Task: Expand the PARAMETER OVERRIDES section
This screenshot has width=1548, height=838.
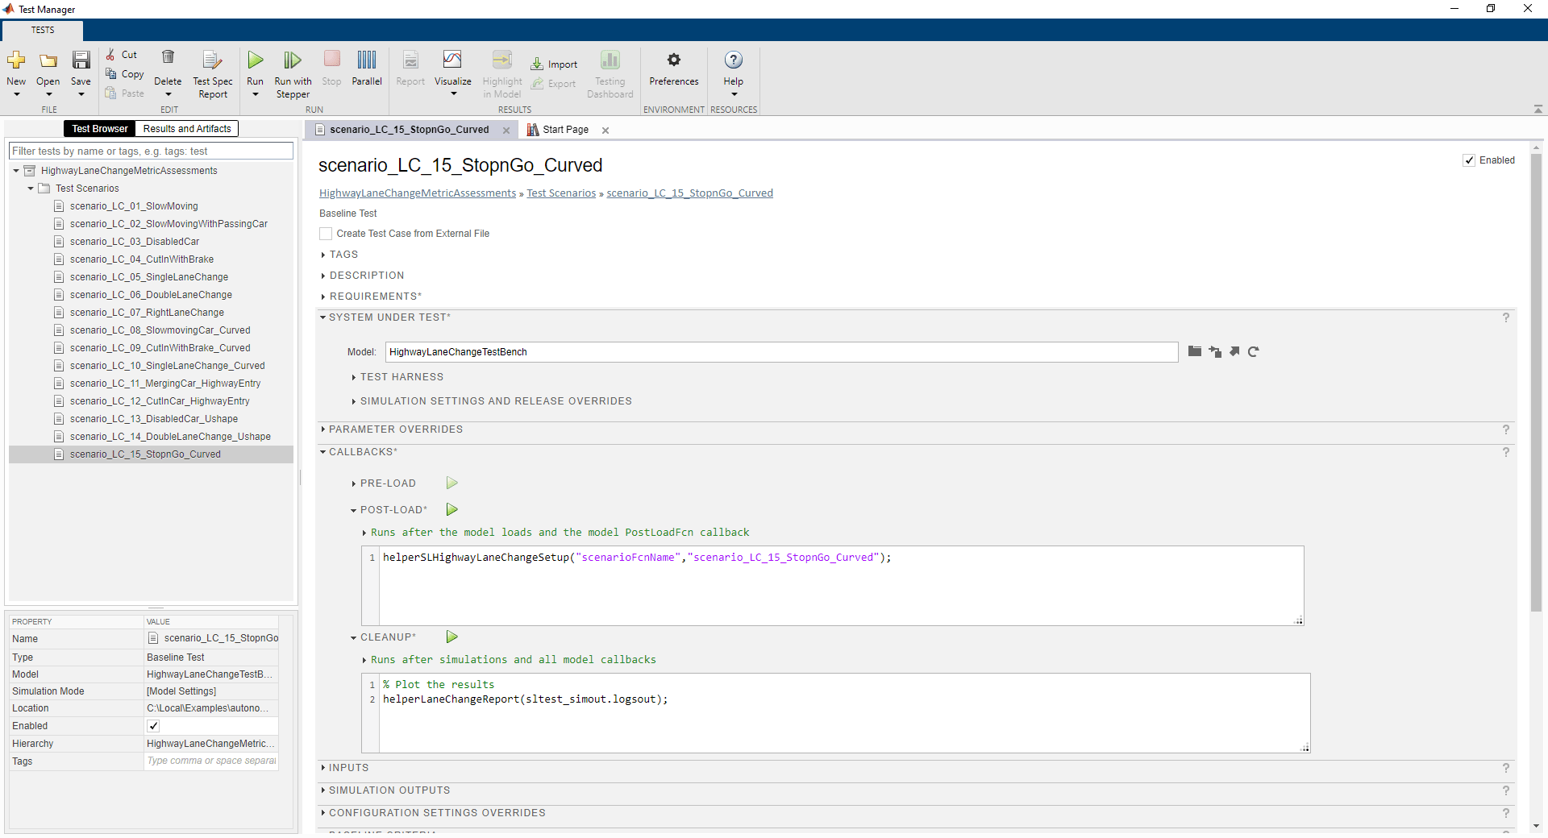Action: click(x=395, y=429)
